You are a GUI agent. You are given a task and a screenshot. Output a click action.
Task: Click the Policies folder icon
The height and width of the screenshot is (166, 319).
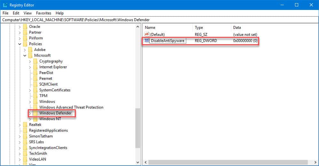(25, 44)
